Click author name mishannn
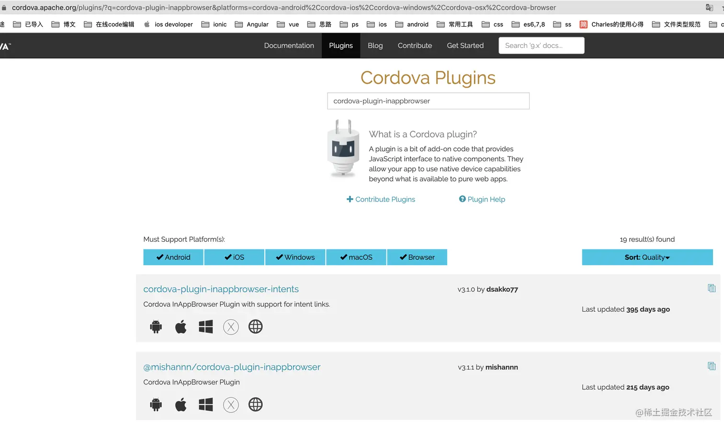Screen dimensions: 724x429 coord(502,367)
